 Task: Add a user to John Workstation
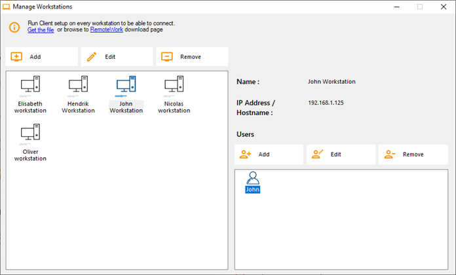(269, 155)
